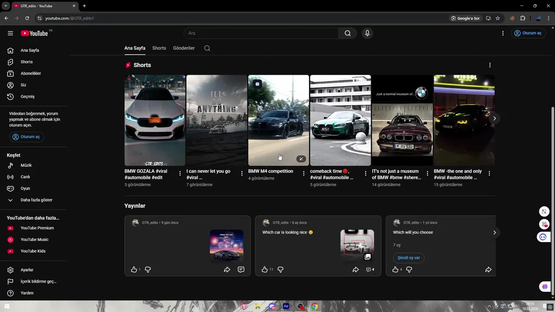Share the Which will you choose poll

coord(488,270)
